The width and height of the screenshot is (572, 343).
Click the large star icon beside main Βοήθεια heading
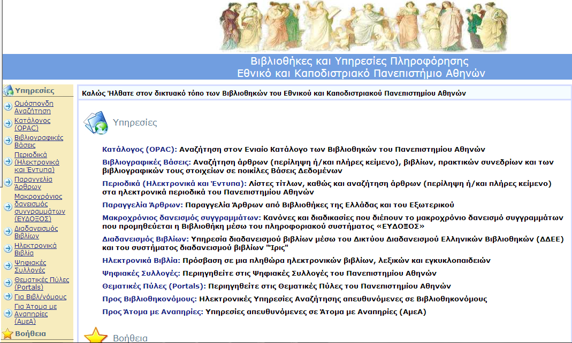click(96, 335)
